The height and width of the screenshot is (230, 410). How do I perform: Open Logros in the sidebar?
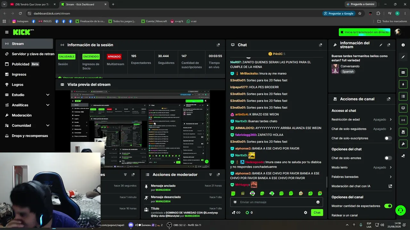(27, 85)
